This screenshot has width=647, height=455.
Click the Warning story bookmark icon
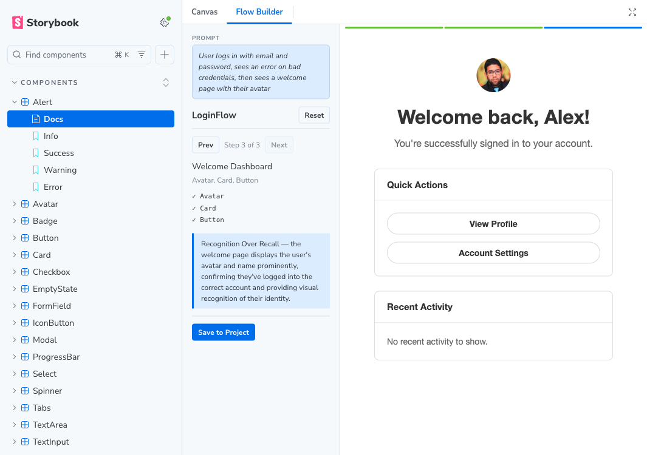pyautogui.click(x=36, y=170)
